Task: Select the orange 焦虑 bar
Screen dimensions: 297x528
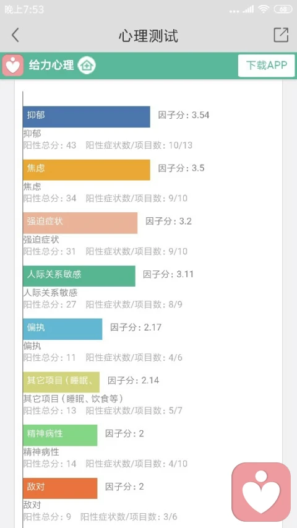Action: (x=87, y=170)
